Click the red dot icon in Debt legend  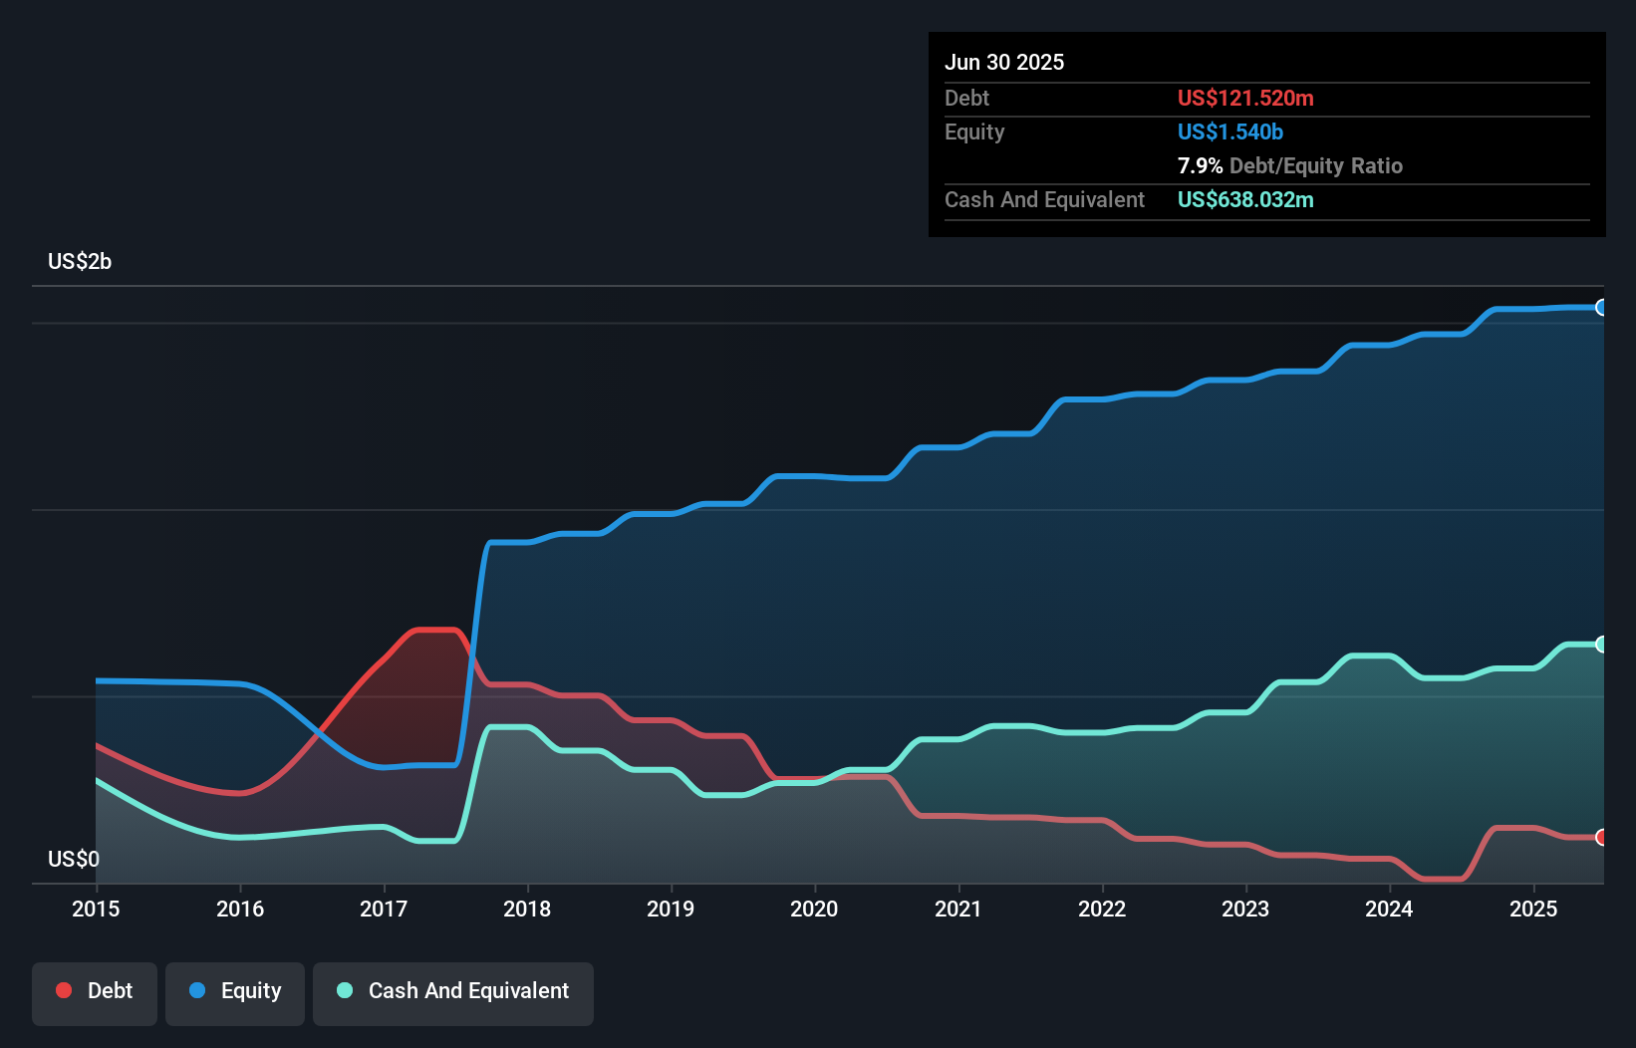(x=63, y=990)
